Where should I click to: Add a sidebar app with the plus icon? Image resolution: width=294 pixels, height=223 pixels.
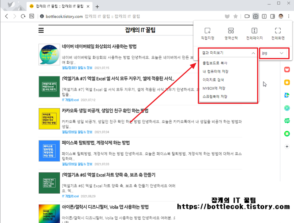coord(287,146)
